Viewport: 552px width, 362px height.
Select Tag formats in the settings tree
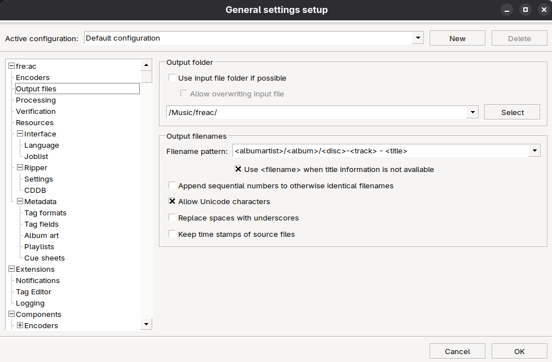(x=45, y=213)
